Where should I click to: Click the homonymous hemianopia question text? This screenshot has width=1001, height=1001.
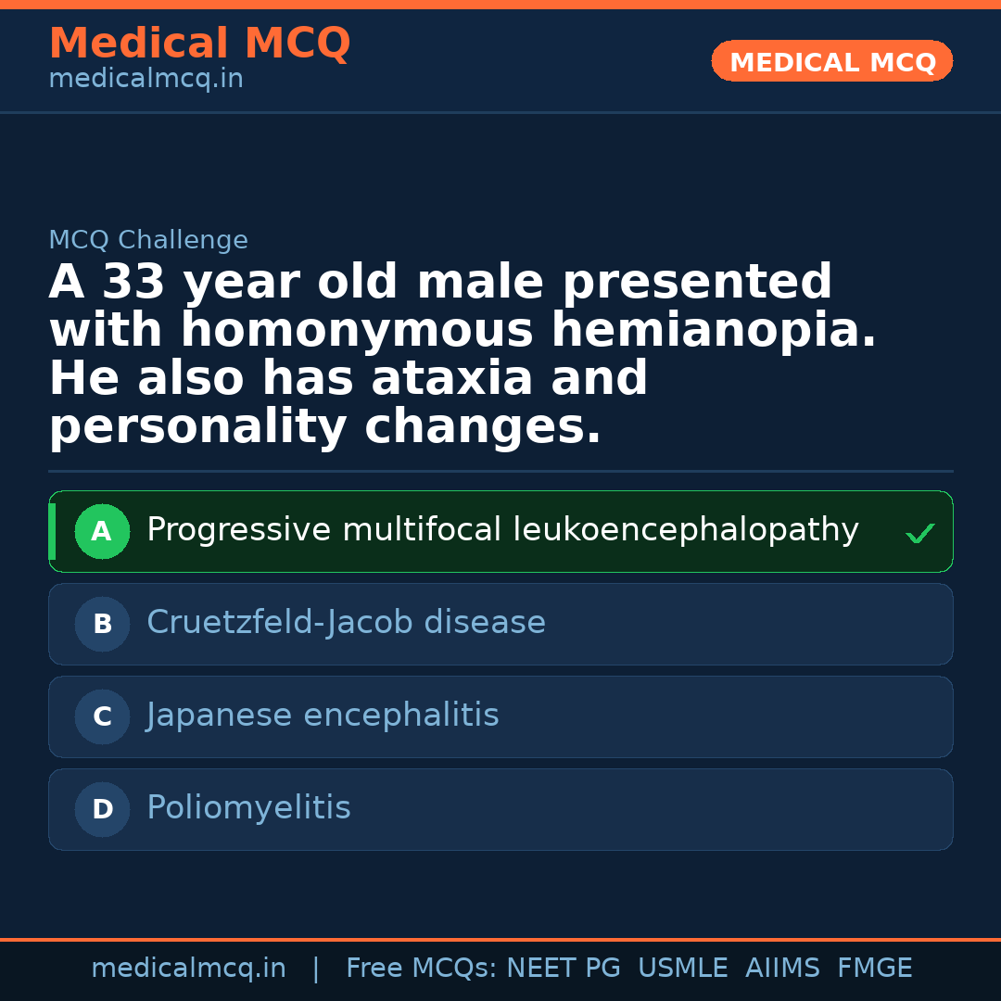click(462, 354)
